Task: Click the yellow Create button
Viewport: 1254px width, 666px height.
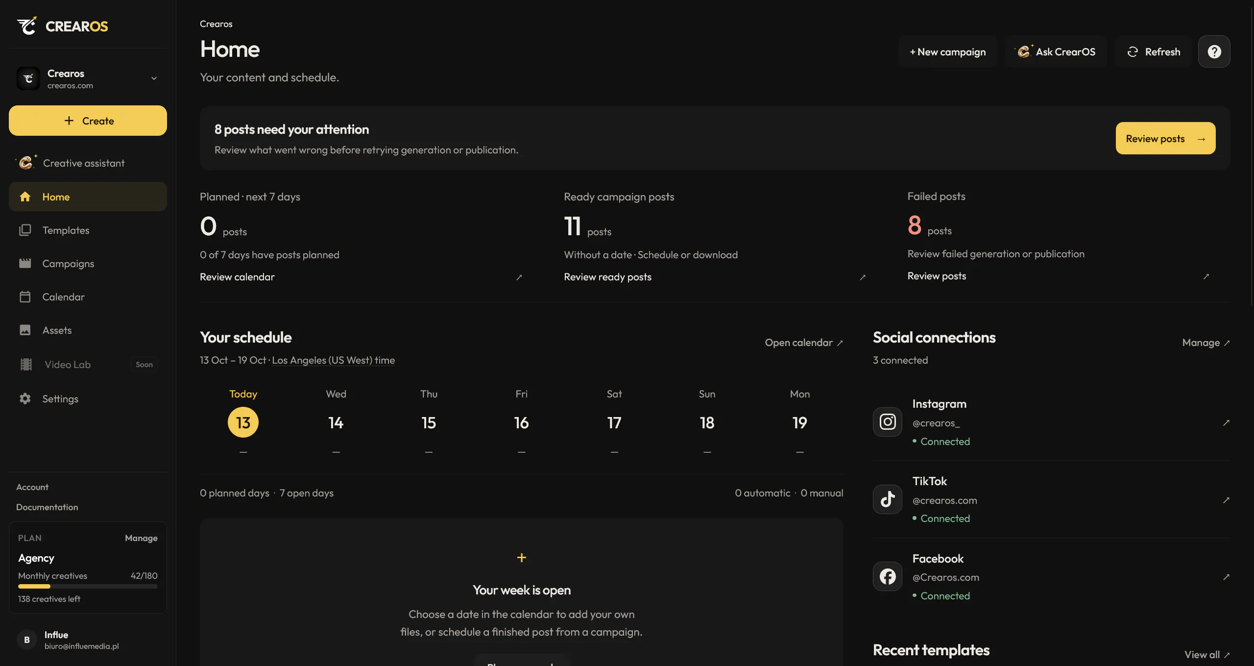Action: click(88, 121)
